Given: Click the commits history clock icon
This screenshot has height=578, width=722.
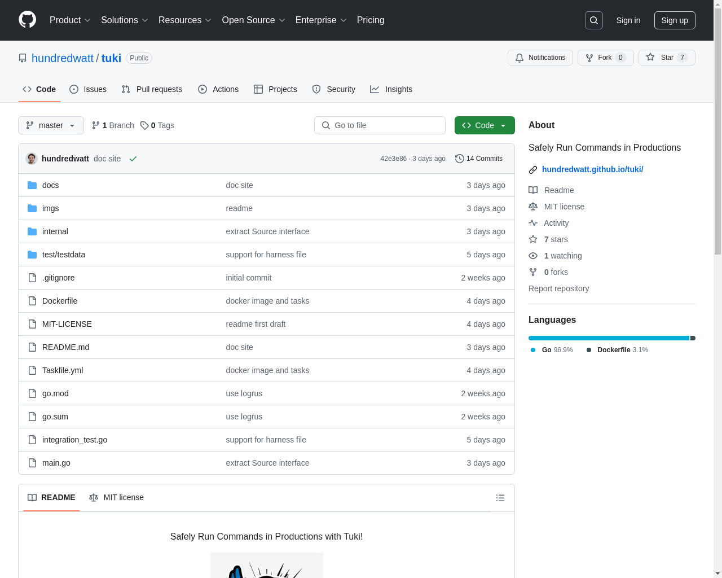Looking at the screenshot, I should (x=460, y=159).
